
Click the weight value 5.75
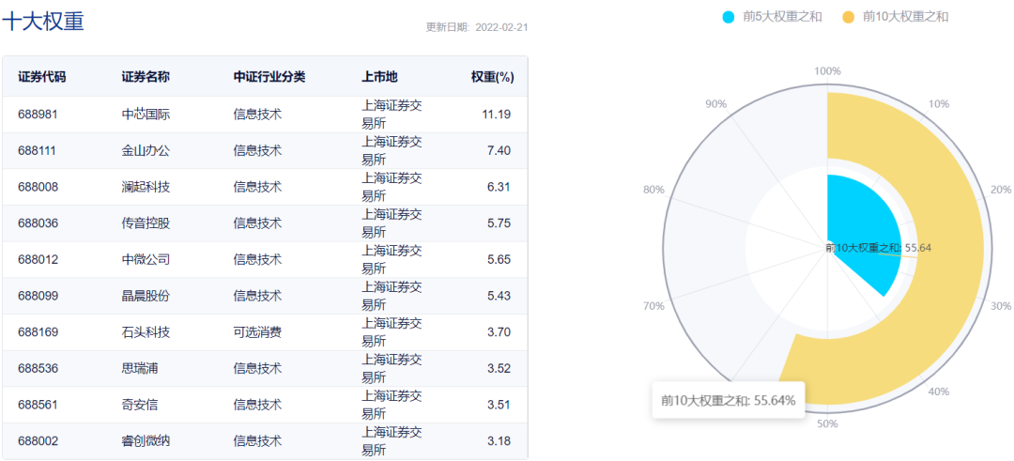[x=499, y=223]
